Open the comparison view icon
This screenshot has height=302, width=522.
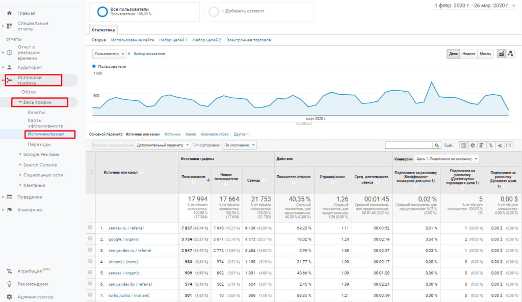[490, 145]
